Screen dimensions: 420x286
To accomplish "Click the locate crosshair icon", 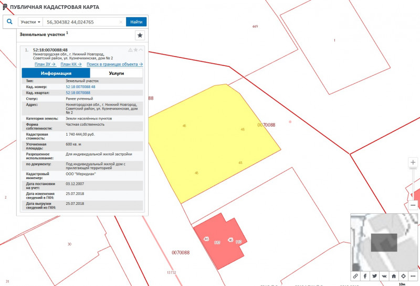I will (403, 276).
